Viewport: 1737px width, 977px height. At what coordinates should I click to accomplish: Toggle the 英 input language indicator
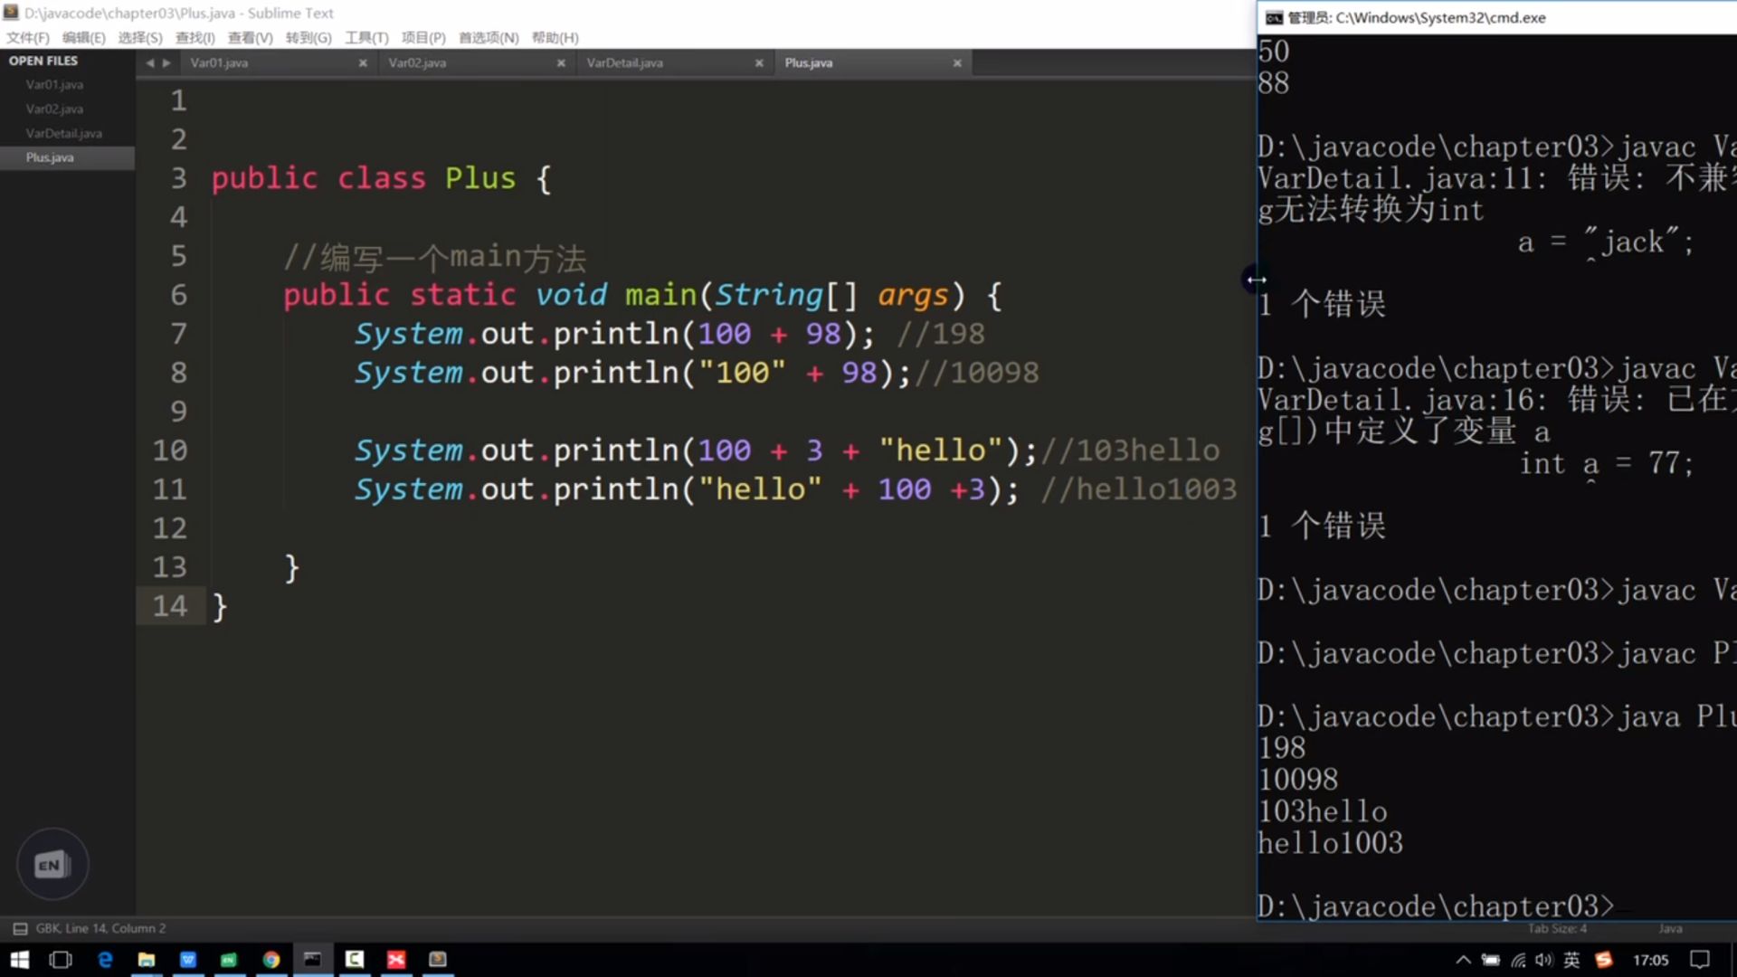pos(1571,960)
